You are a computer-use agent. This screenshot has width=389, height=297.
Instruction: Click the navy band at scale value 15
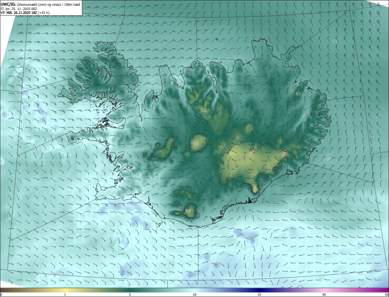pyautogui.click(x=259, y=290)
